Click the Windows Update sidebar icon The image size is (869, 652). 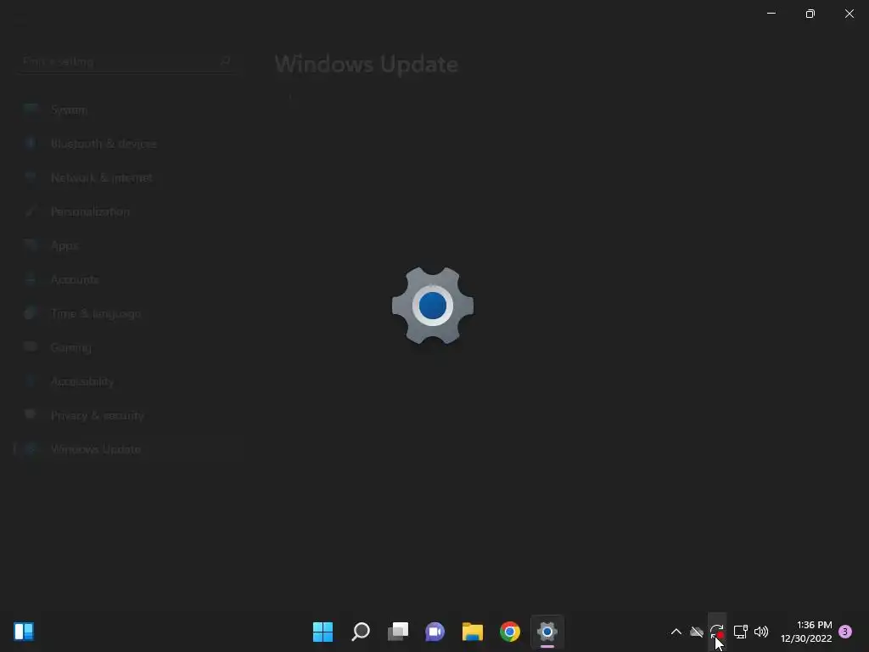pos(31,448)
